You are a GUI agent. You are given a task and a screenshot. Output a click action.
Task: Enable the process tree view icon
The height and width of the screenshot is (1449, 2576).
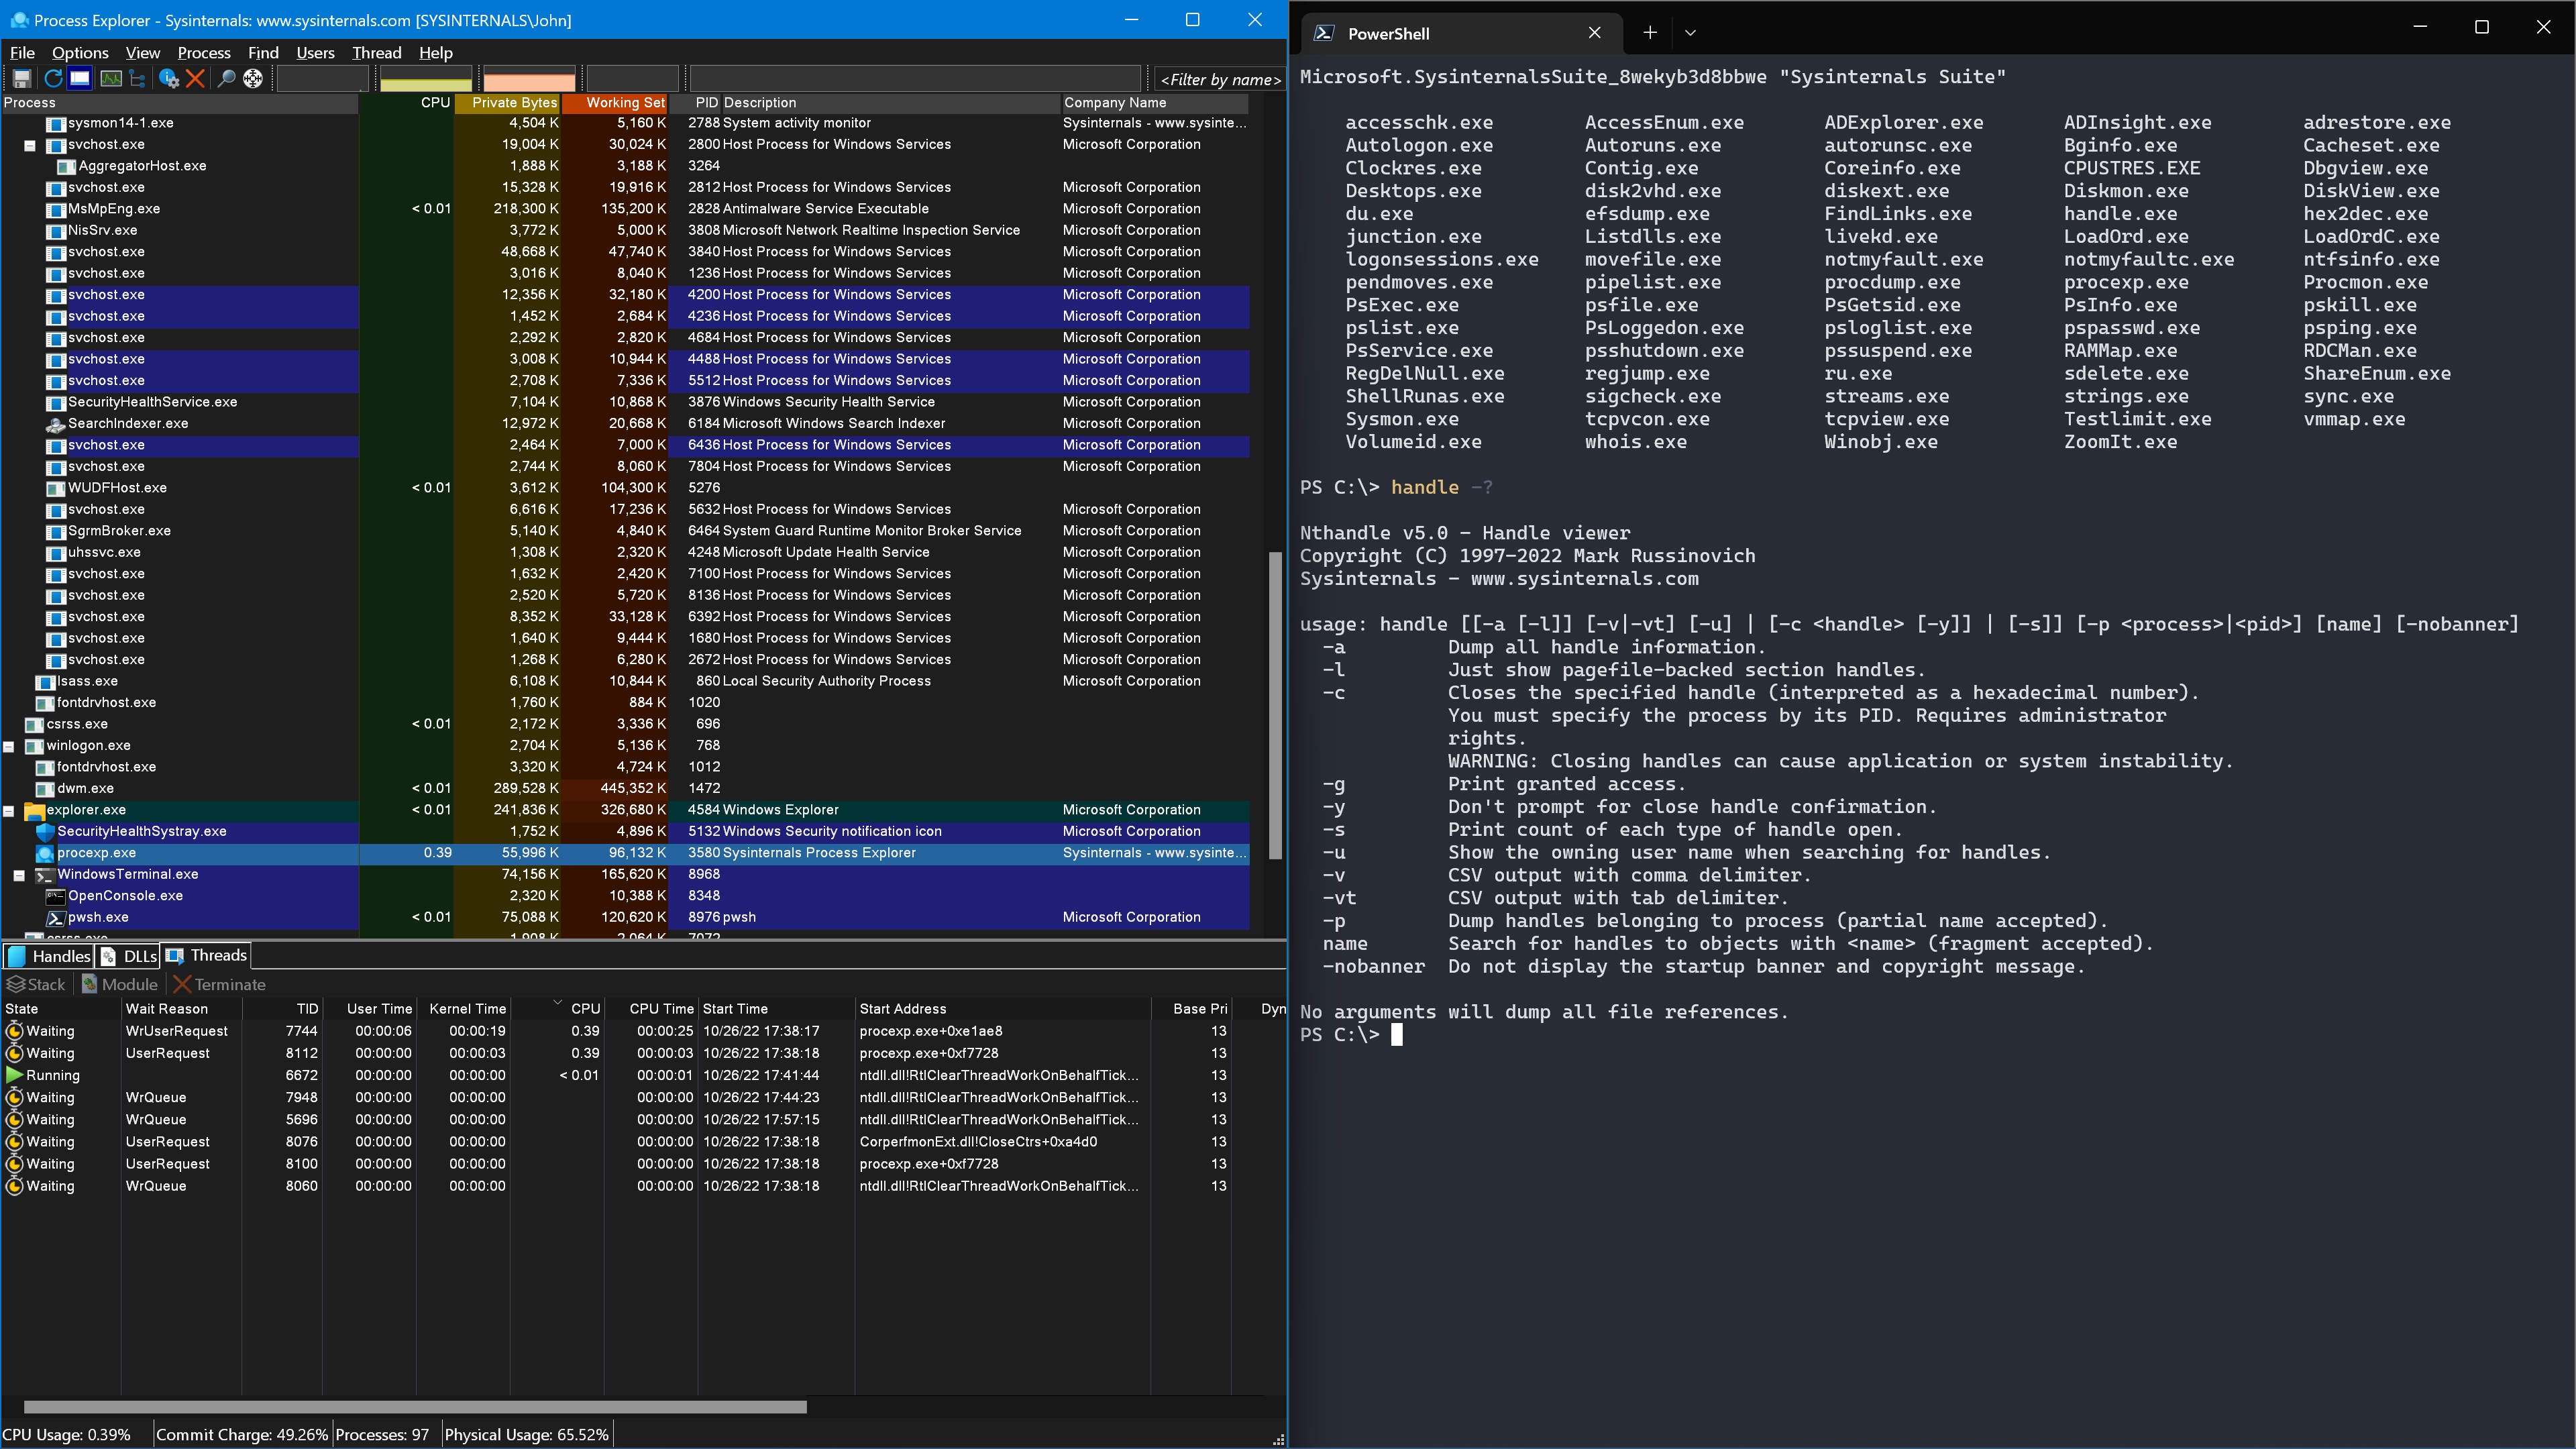tap(137, 78)
